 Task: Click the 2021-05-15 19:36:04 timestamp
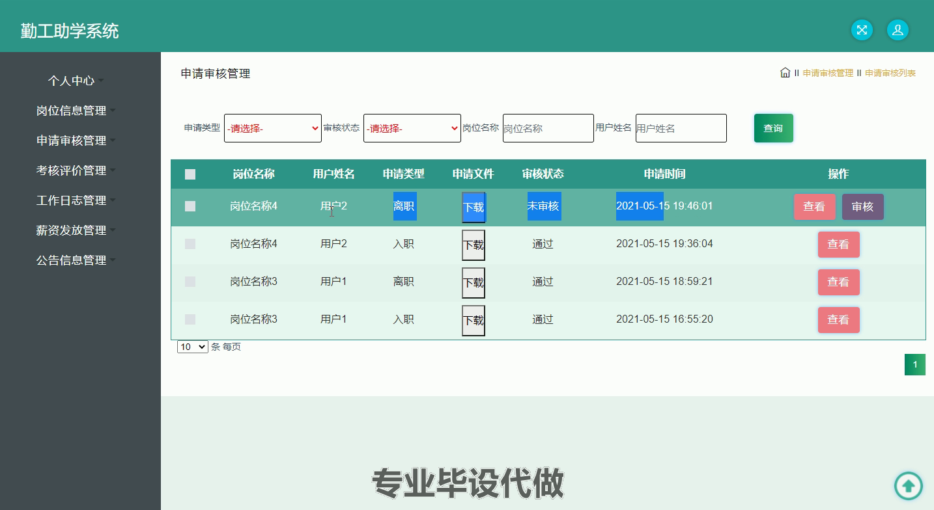click(664, 244)
